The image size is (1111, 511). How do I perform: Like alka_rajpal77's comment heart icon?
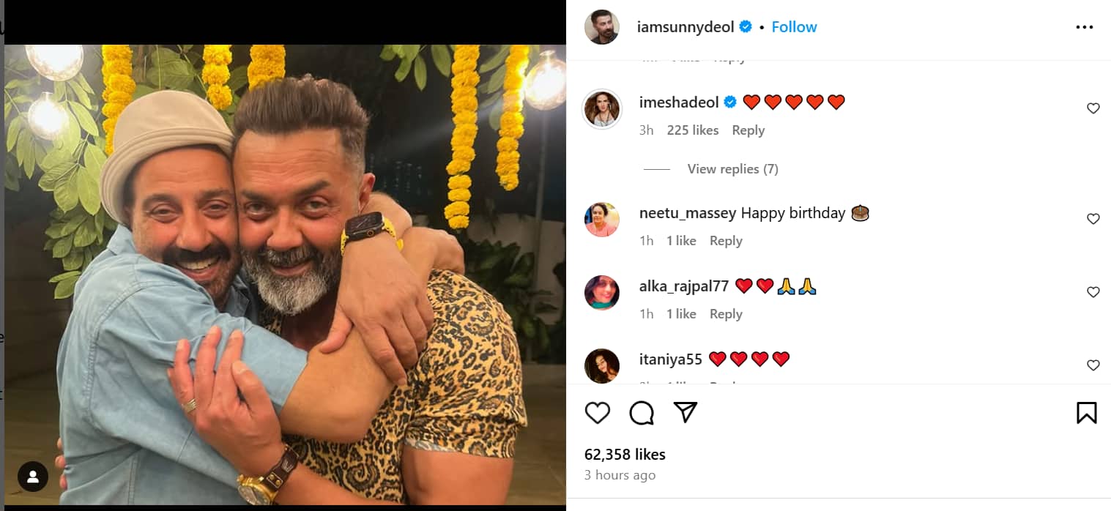(x=1093, y=291)
